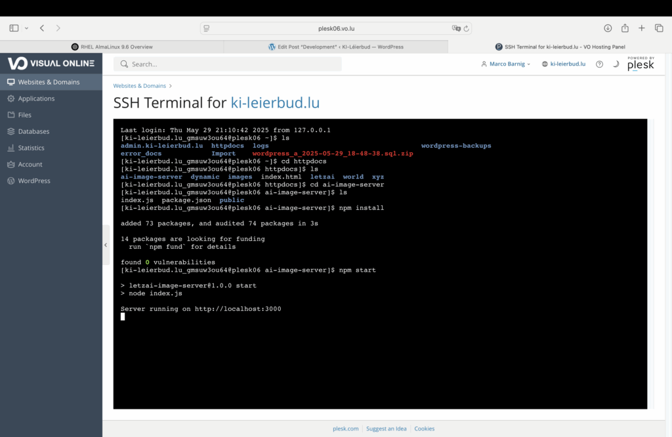Open the Suggest an Idea footer link
This screenshot has height=437, width=672.
(x=386, y=428)
